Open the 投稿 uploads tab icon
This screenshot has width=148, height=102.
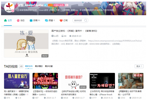coord(31,21)
